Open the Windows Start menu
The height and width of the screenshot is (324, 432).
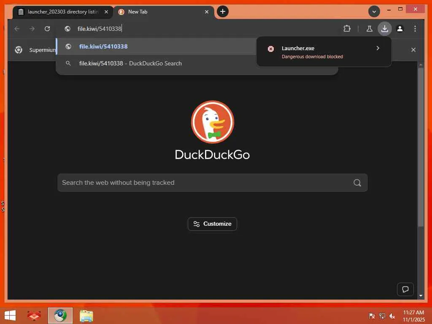point(10,316)
